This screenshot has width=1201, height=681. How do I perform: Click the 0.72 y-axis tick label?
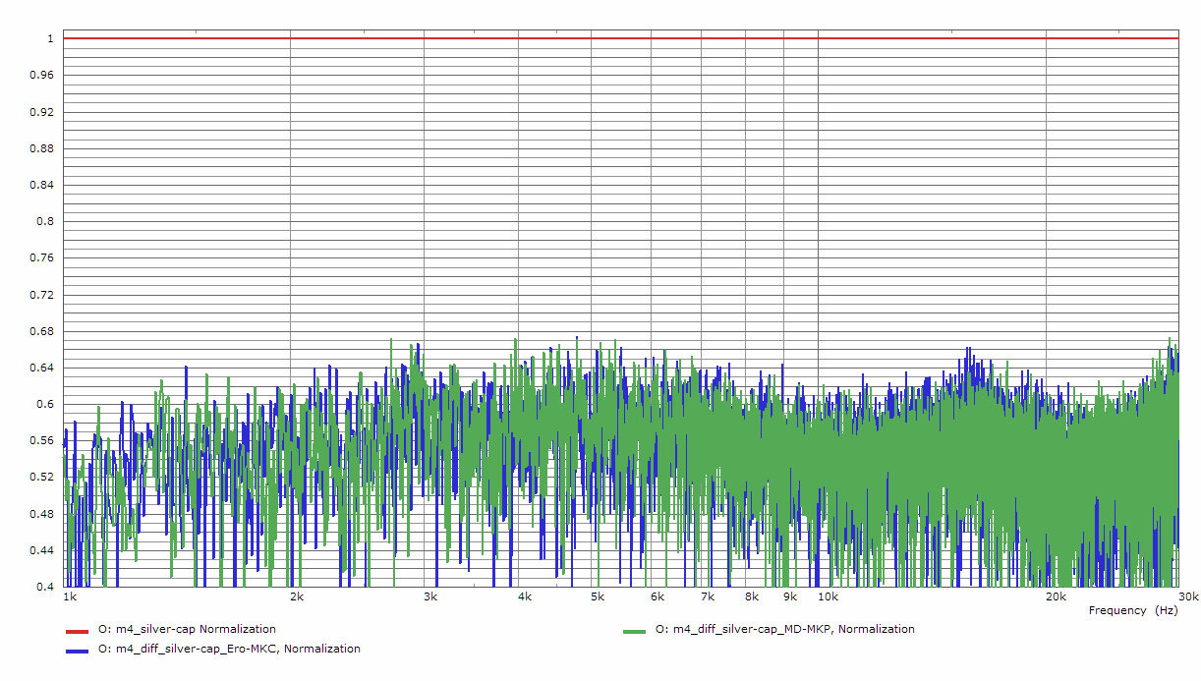click(x=42, y=295)
